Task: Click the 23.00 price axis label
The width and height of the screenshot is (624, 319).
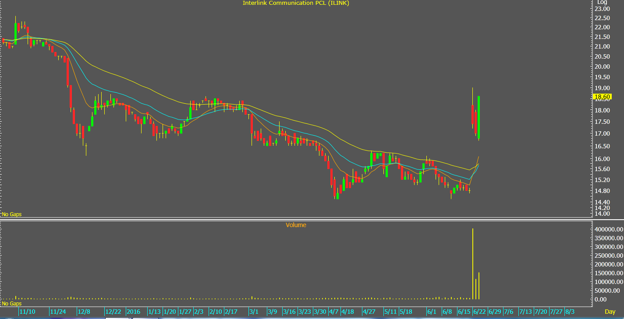Action: (x=602, y=9)
